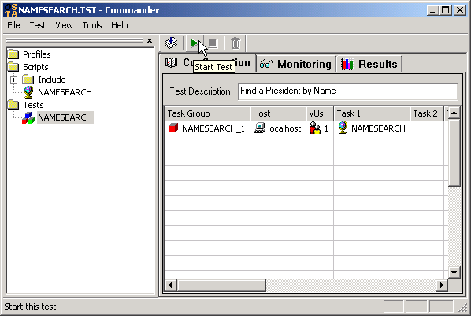
Task: Select the NAMESEARCH test cubes icon
Action: [28, 117]
